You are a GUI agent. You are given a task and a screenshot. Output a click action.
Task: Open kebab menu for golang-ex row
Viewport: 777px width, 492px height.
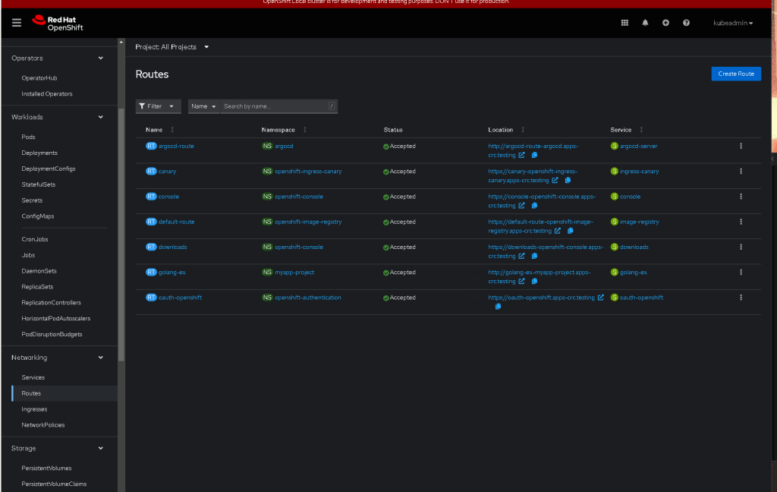[741, 273]
